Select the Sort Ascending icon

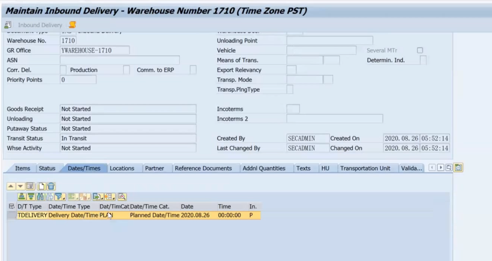click(x=22, y=196)
